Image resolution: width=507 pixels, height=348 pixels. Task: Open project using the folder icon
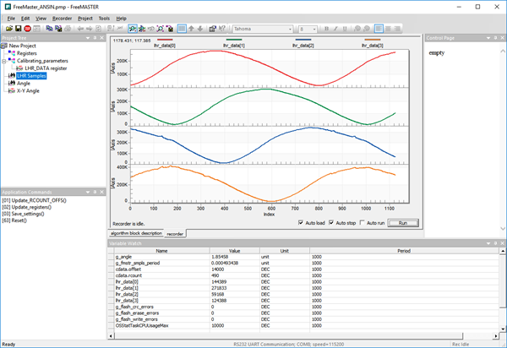[x=9, y=29]
